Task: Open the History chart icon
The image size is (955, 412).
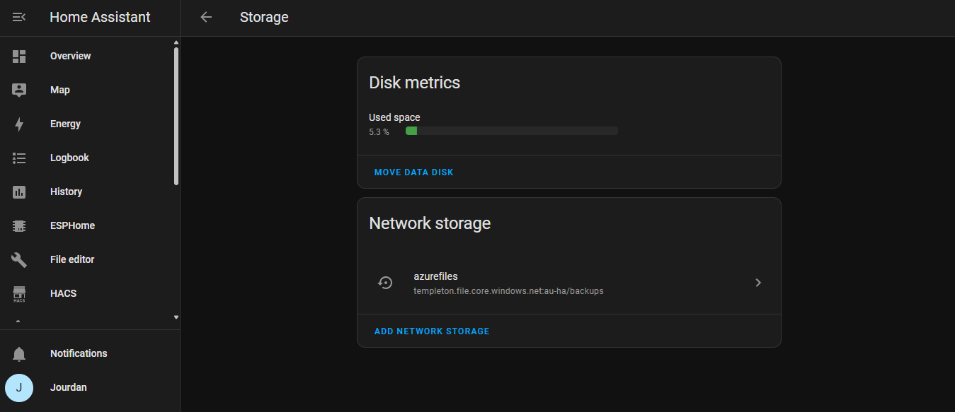Action: (19, 192)
